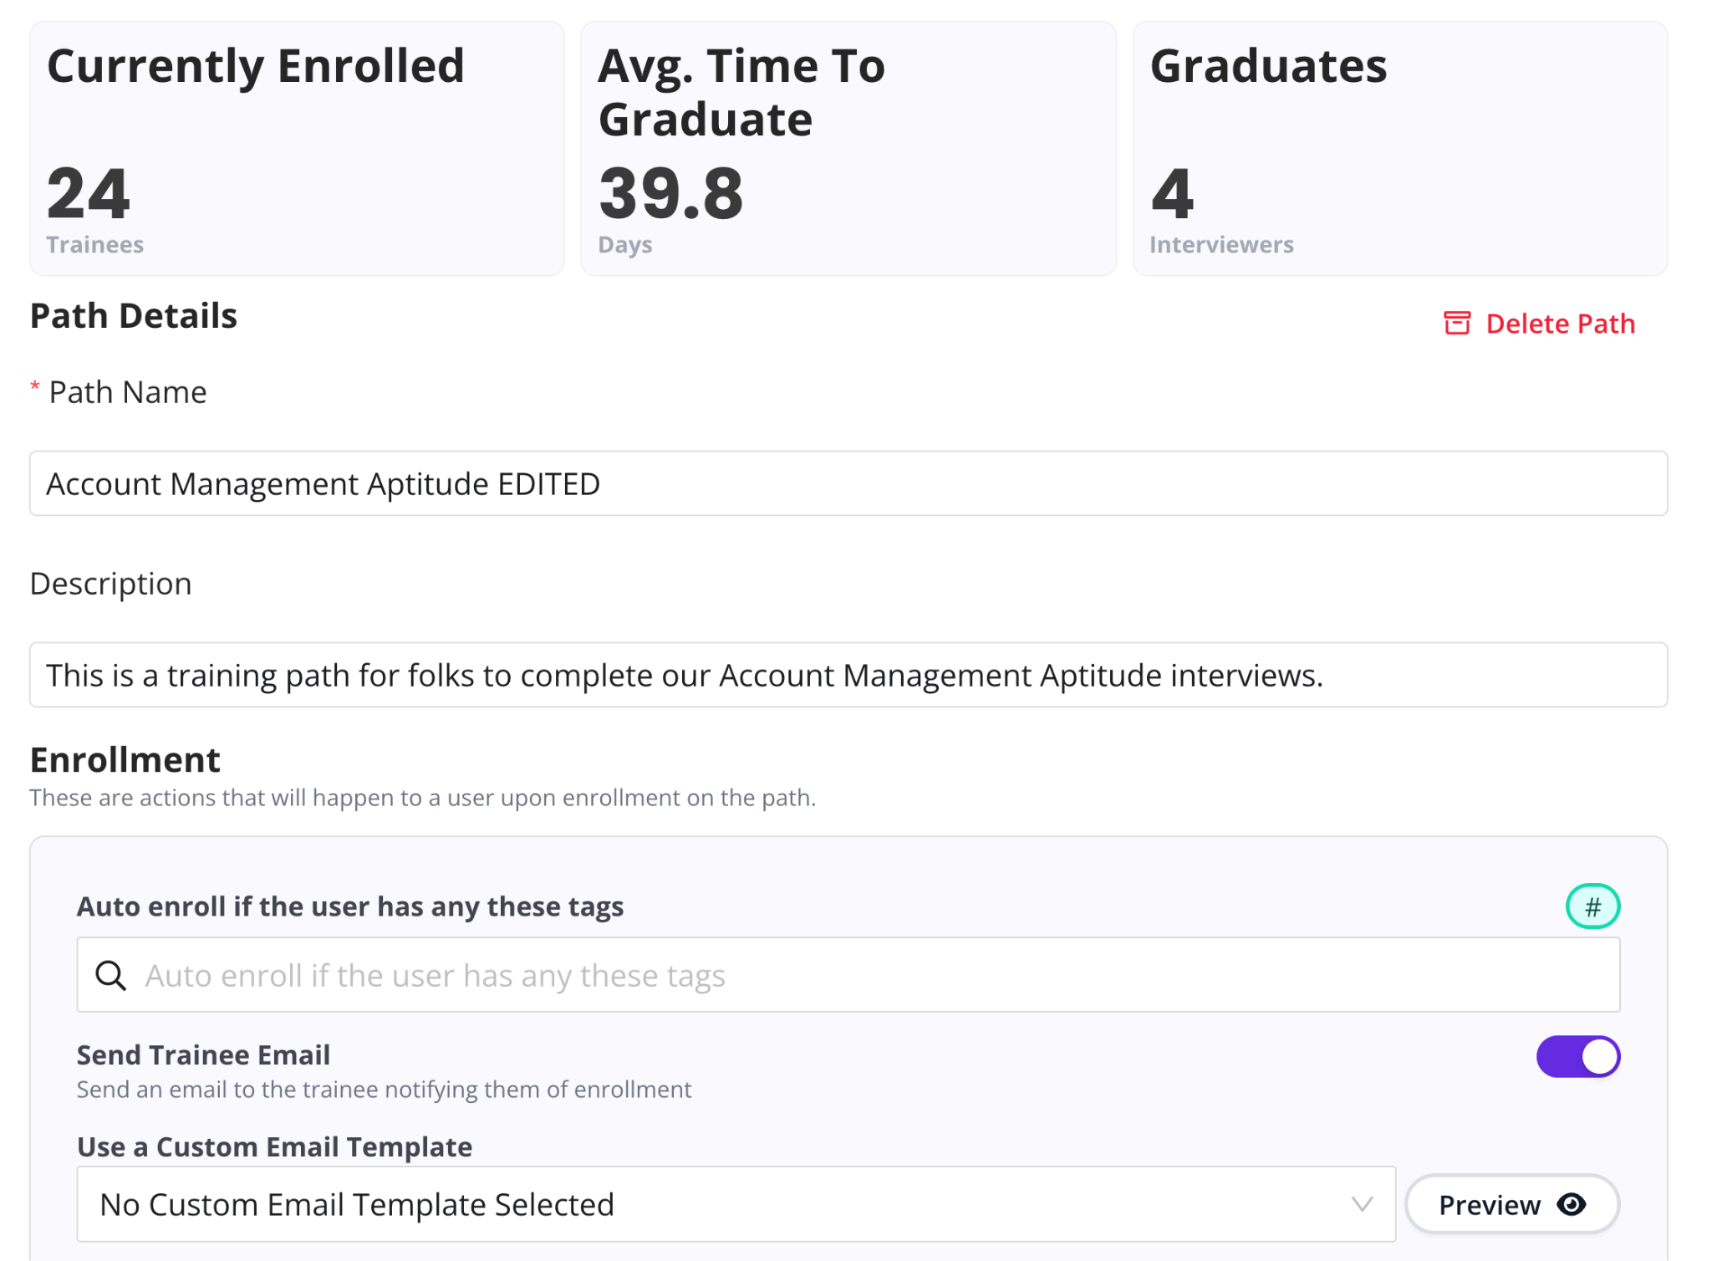The image size is (1712, 1261).
Task: Disable the Send Trainee Email toggle
Action: coord(1577,1057)
